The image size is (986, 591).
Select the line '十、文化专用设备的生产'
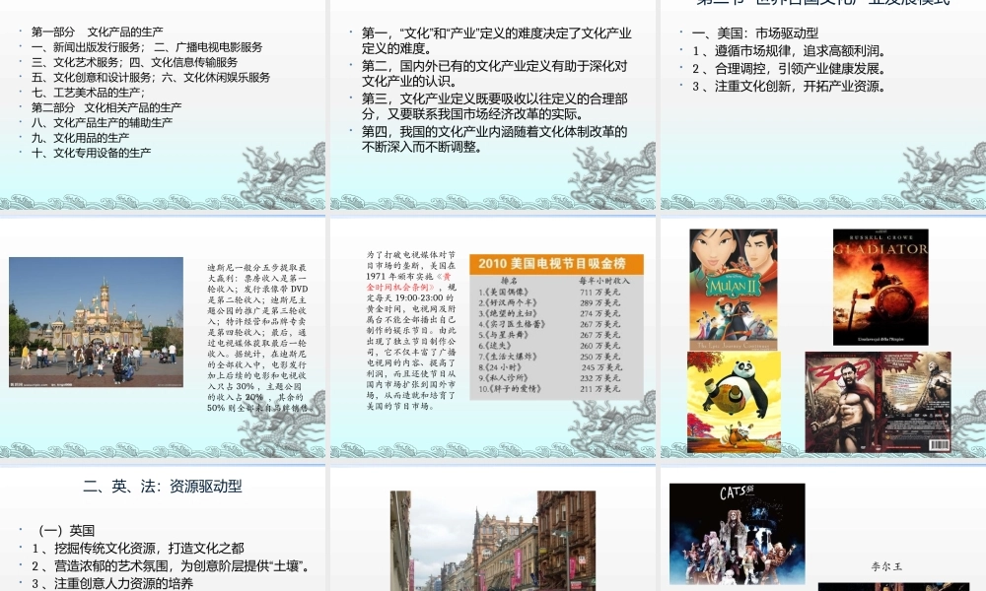[x=91, y=153]
